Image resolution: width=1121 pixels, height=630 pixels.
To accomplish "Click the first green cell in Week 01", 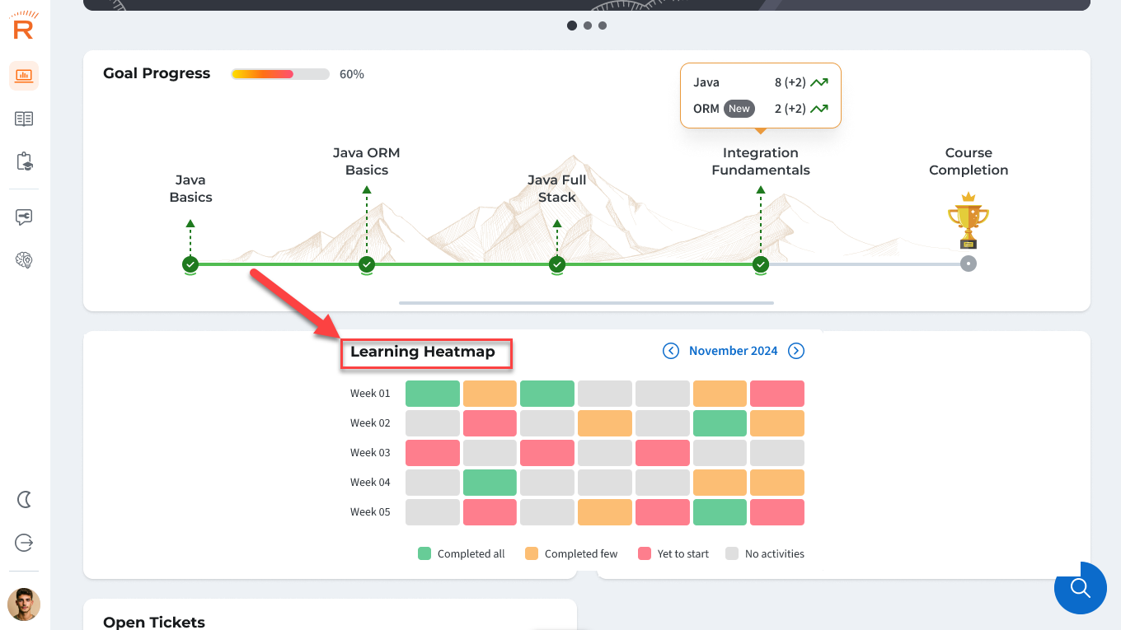I will pos(433,394).
